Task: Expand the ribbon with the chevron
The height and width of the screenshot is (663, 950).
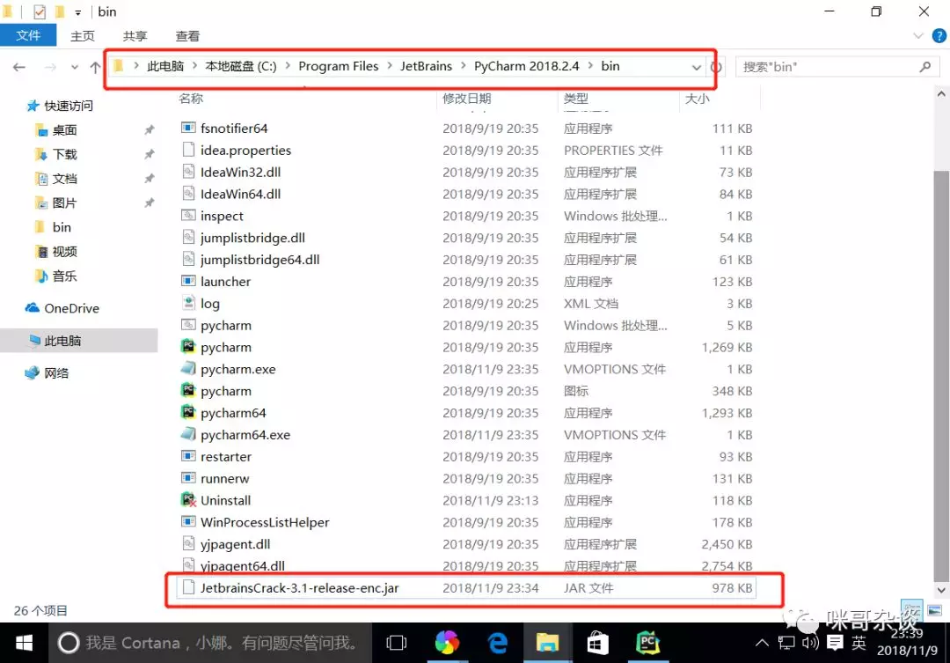Action: (917, 36)
